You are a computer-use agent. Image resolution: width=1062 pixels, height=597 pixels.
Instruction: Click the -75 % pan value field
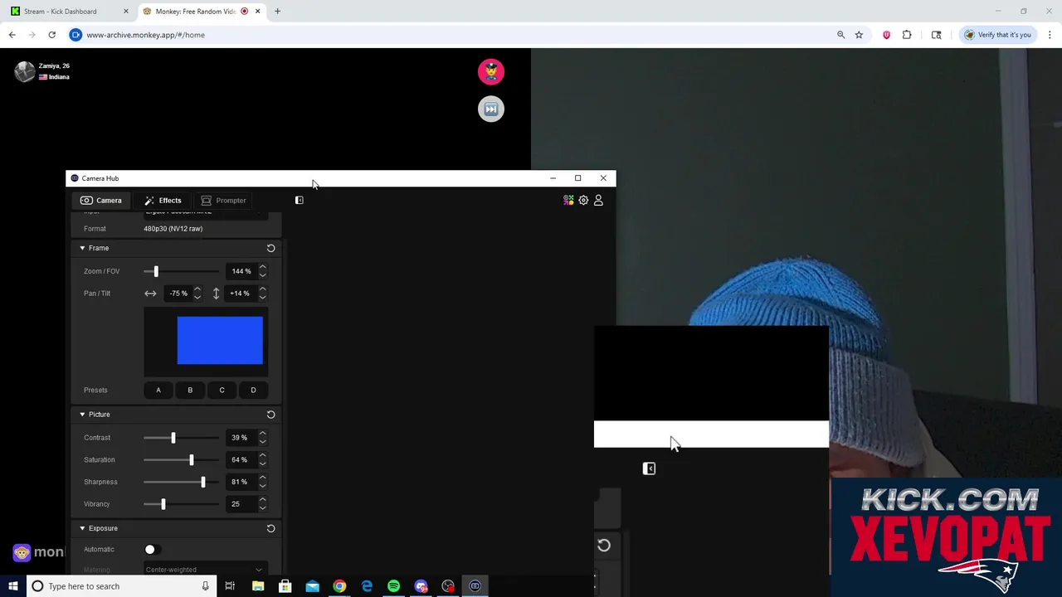tap(178, 294)
